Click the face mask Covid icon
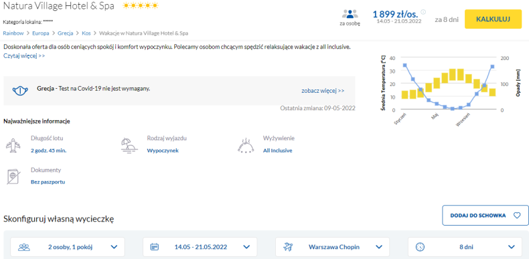This screenshot has height=259, width=529. click(20, 91)
